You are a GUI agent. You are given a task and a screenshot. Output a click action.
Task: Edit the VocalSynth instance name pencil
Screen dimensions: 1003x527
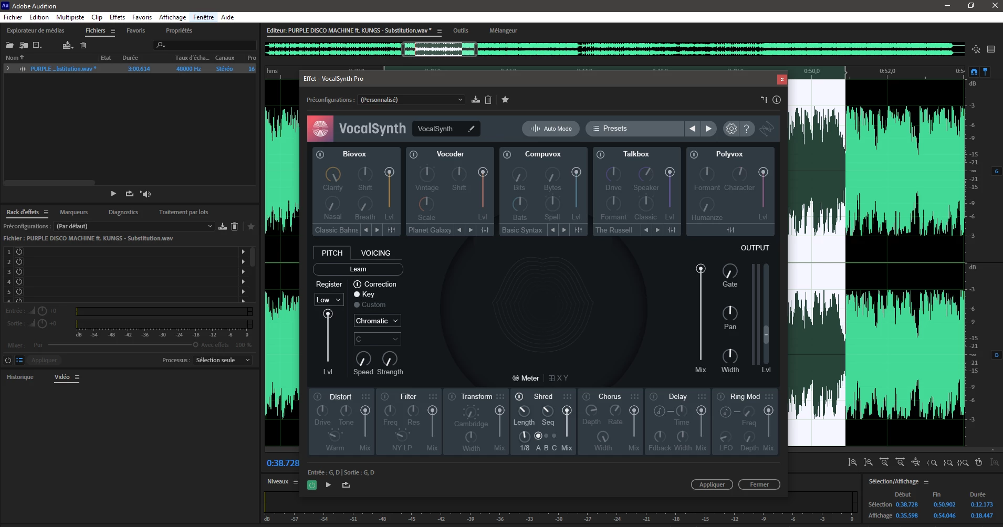tap(472, 129)
